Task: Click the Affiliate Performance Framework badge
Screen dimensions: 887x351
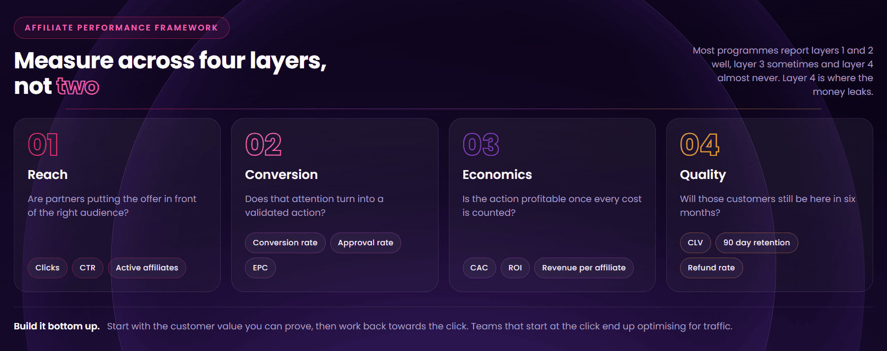Action: click(122, 28)
